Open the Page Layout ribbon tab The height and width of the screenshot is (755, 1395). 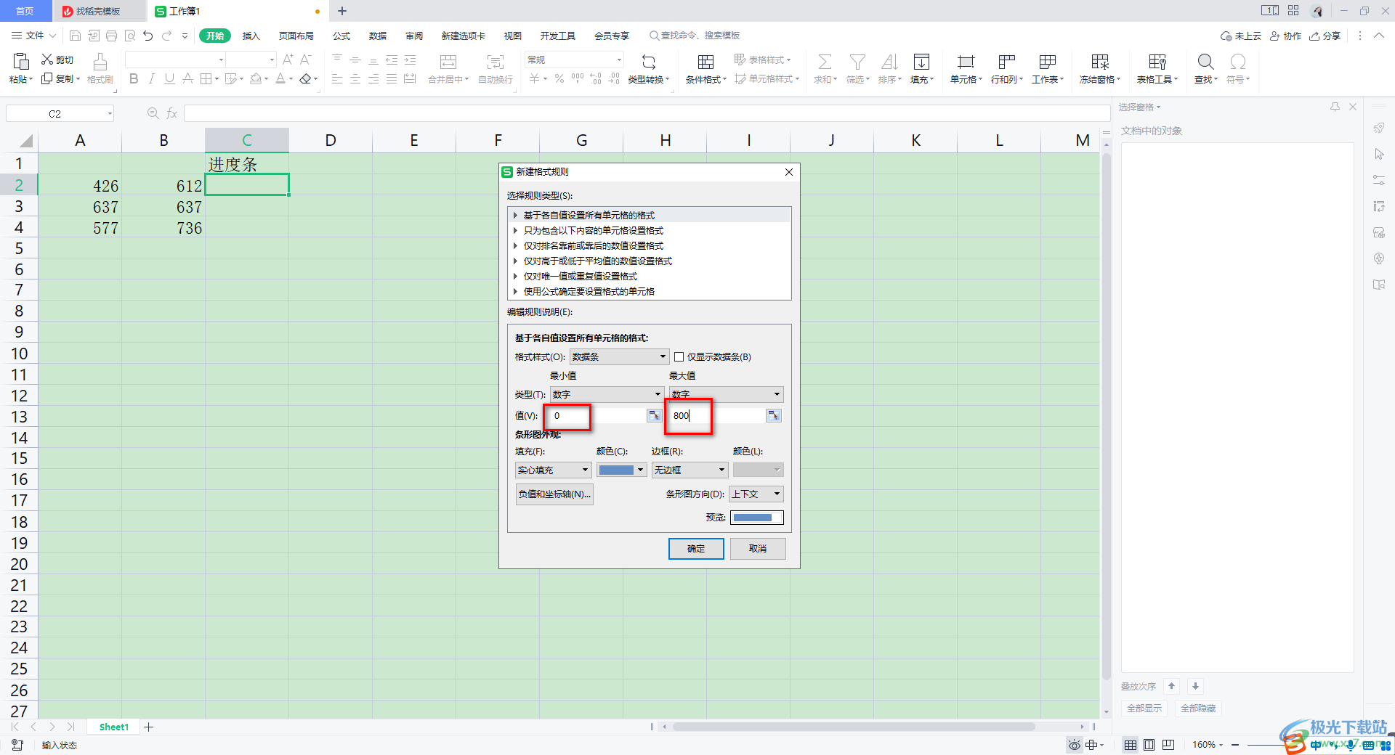(296, 36)
